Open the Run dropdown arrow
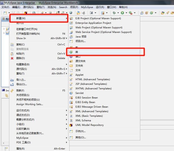Viewport: 174px width, 151px height. click(x=126, y=13)
